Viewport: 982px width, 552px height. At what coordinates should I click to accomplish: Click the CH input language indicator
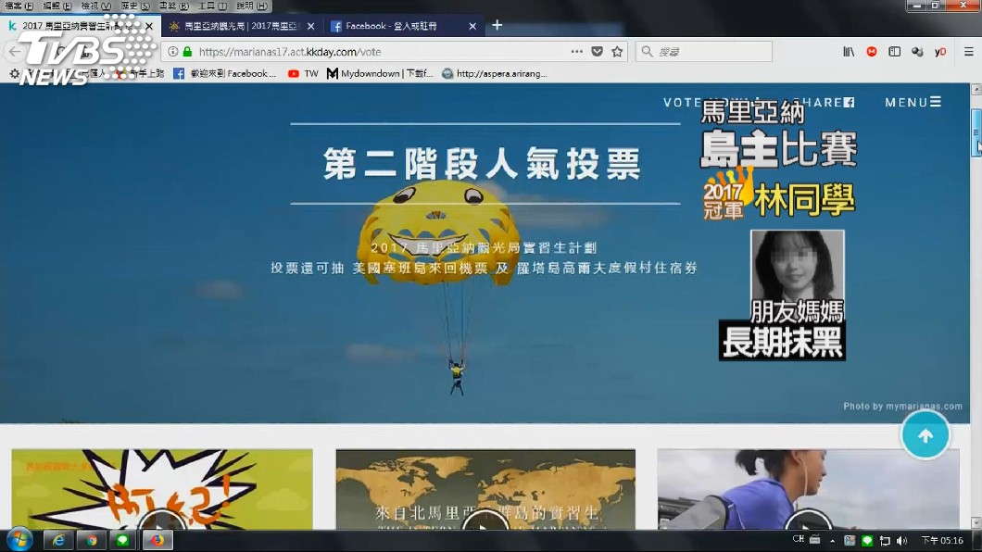798,539
